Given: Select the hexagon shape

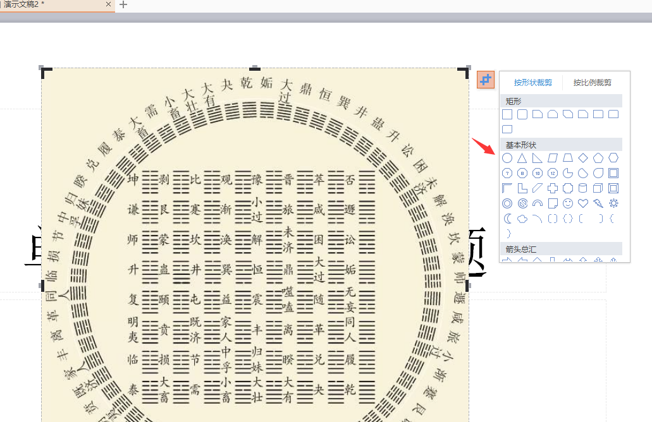Looking at the screenshot, I should click(613, 158).
